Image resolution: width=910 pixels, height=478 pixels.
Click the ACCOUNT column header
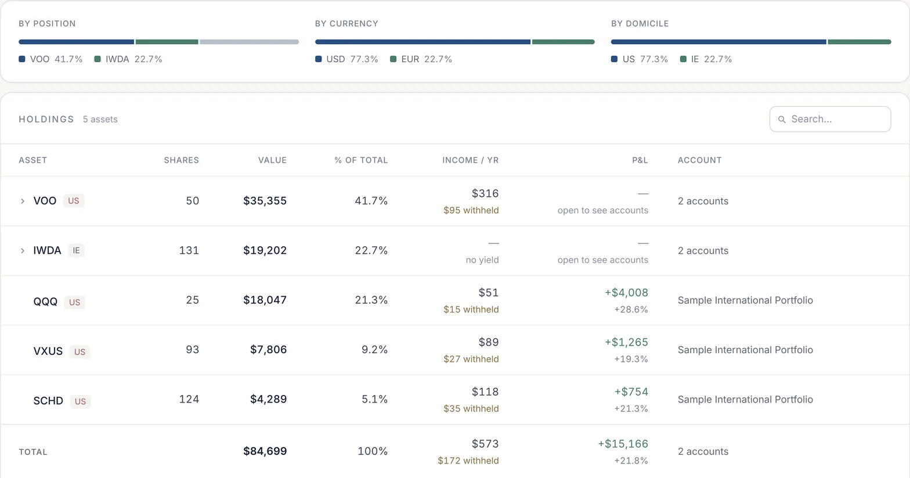[700, 160]
